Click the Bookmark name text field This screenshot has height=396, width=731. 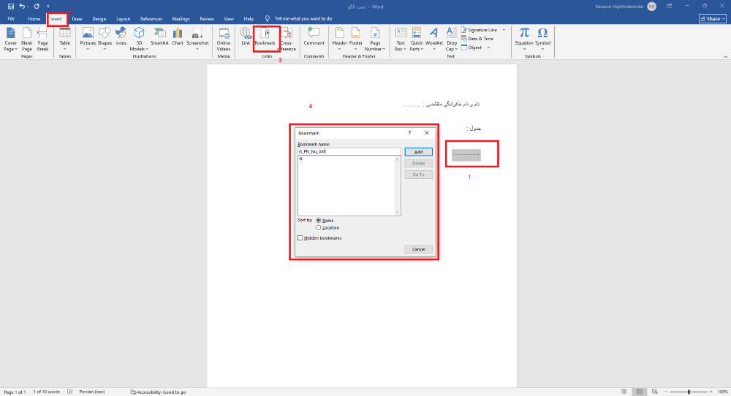[x=349, y=152]
